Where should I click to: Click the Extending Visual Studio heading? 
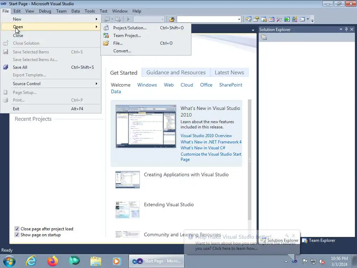coord(169,204)
